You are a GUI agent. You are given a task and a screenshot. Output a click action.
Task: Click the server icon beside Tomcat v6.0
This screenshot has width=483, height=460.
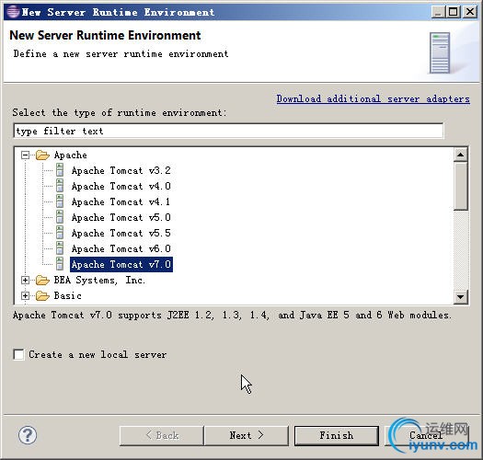(x=60, y=248)
